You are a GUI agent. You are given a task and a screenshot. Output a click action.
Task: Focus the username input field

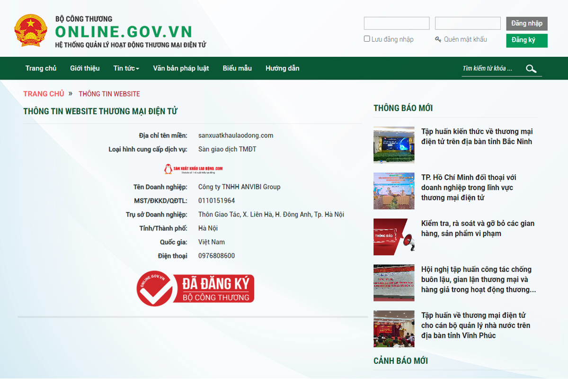click(x=397, y=23)
